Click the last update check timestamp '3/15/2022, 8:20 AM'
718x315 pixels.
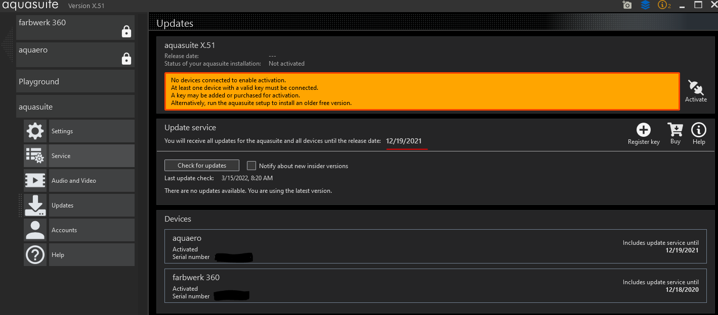tap(247, 178)
